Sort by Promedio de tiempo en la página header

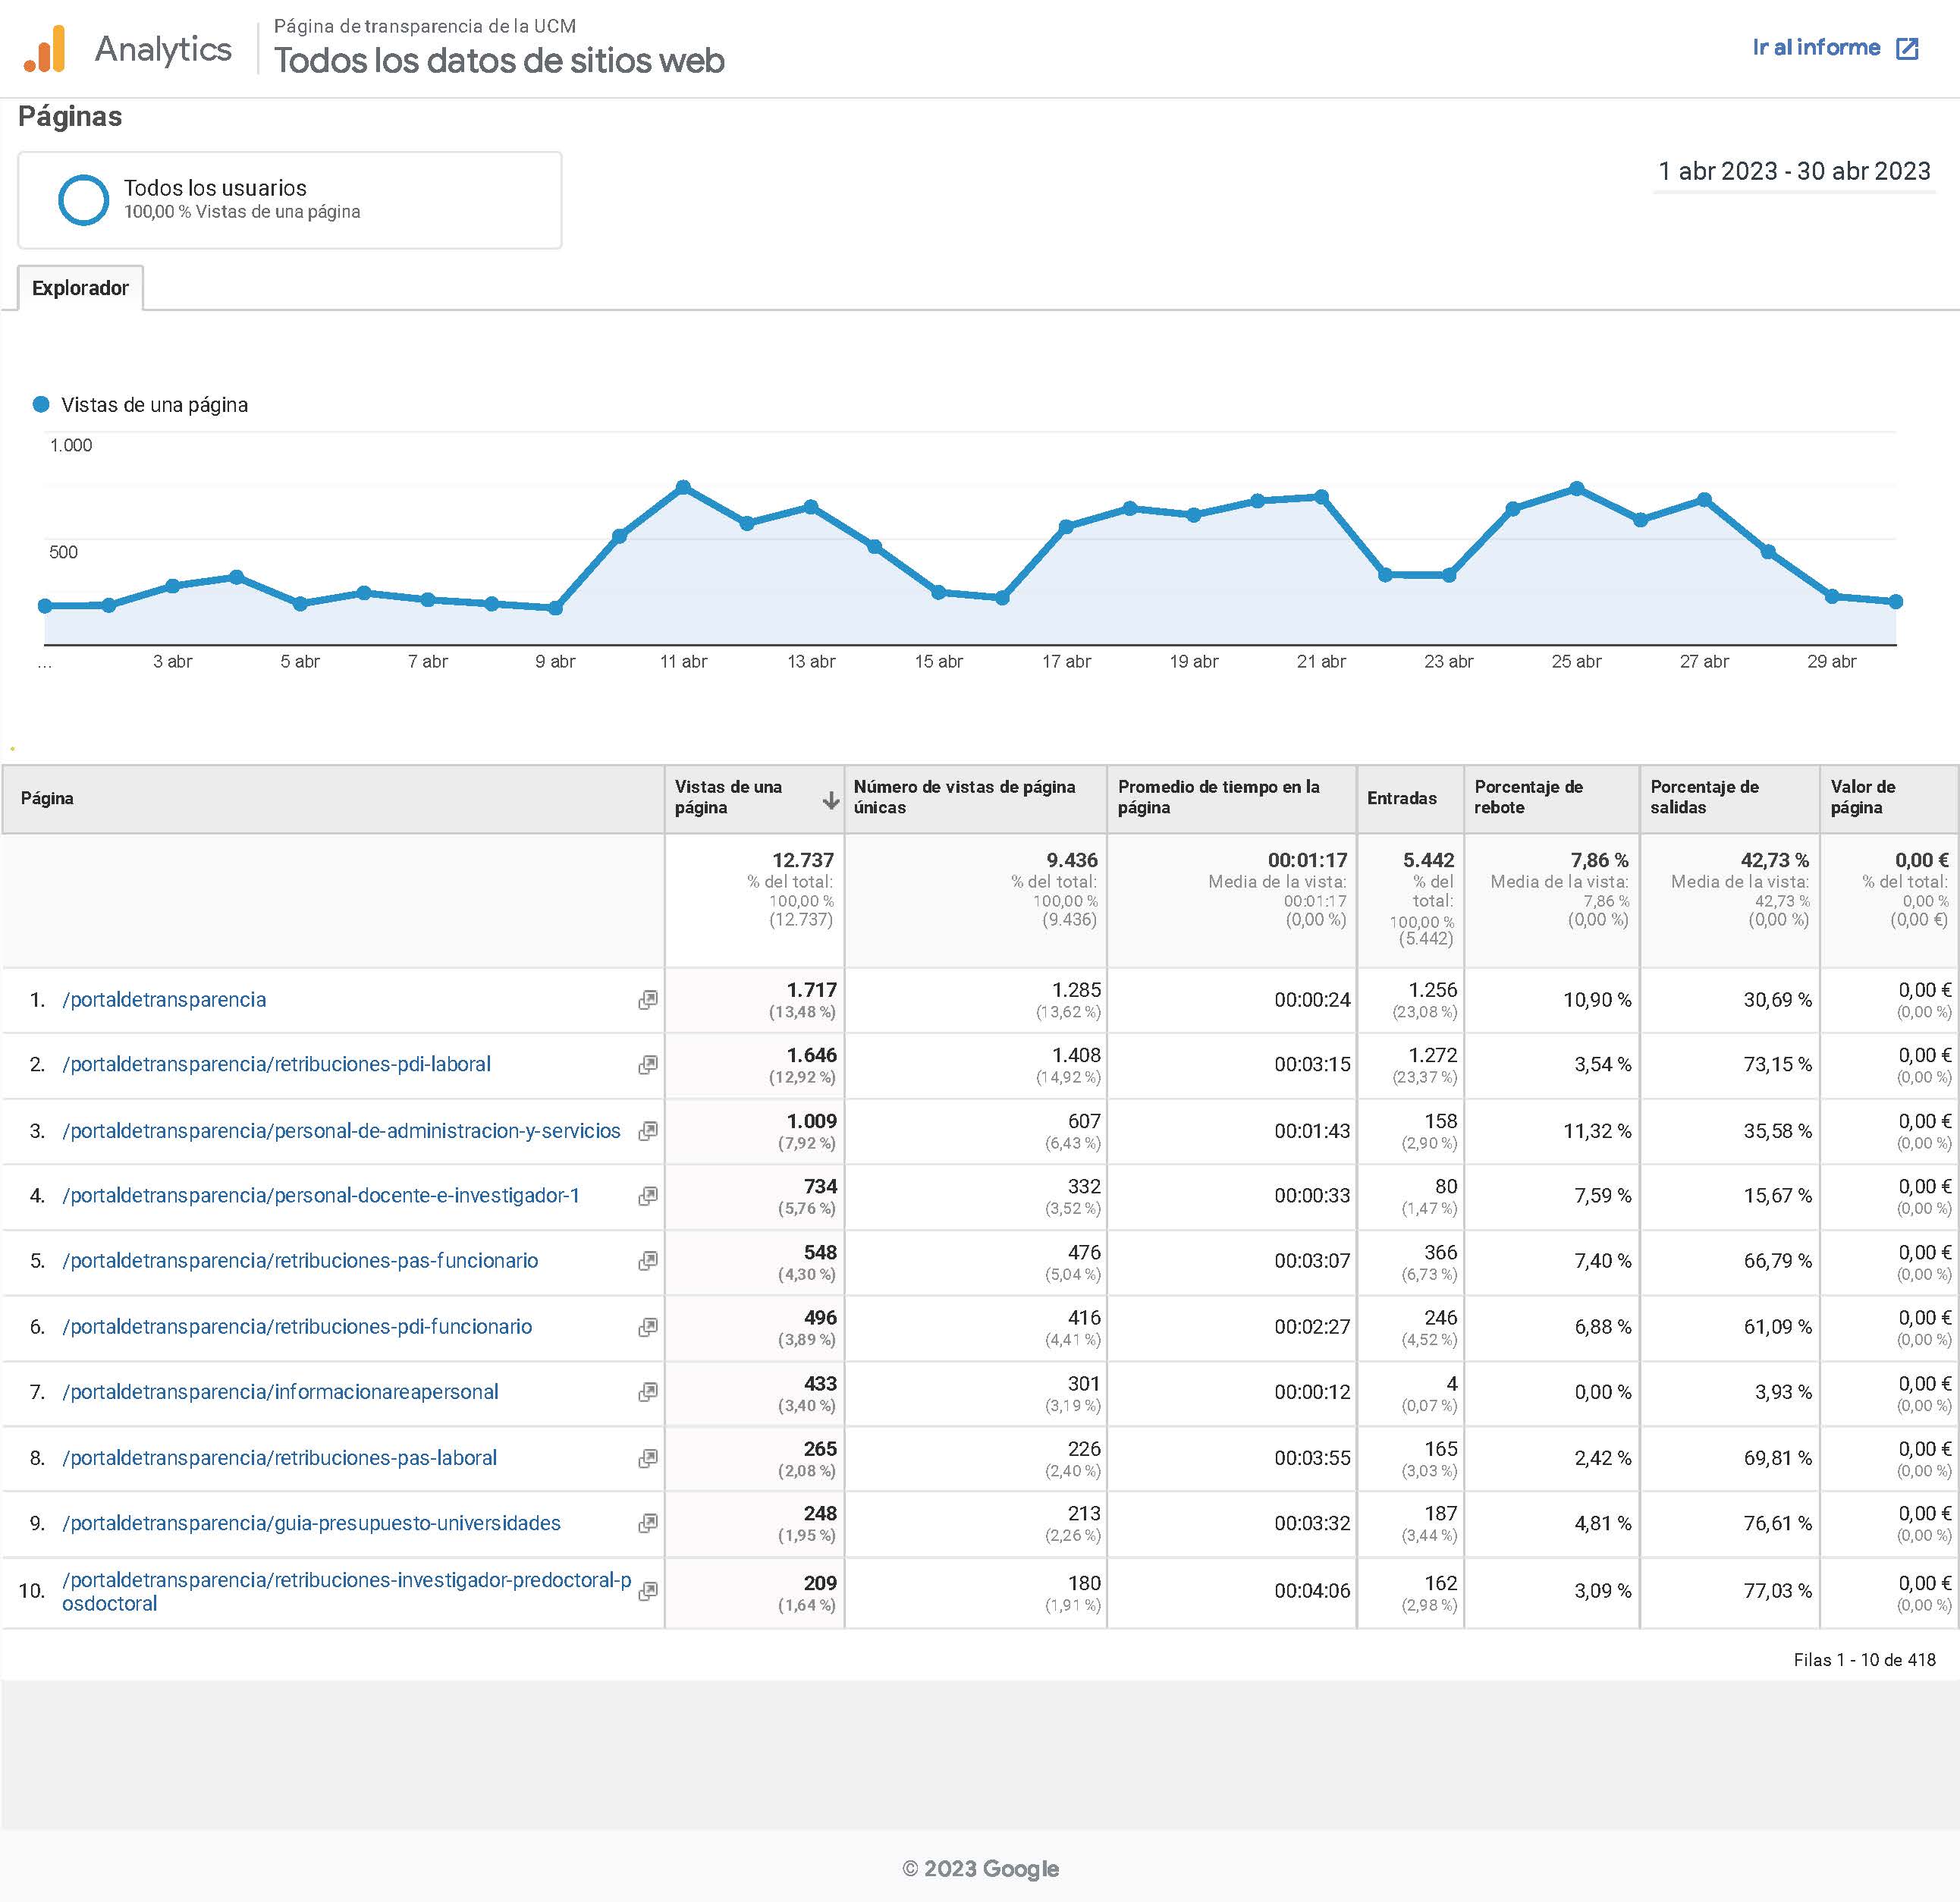1232,799
